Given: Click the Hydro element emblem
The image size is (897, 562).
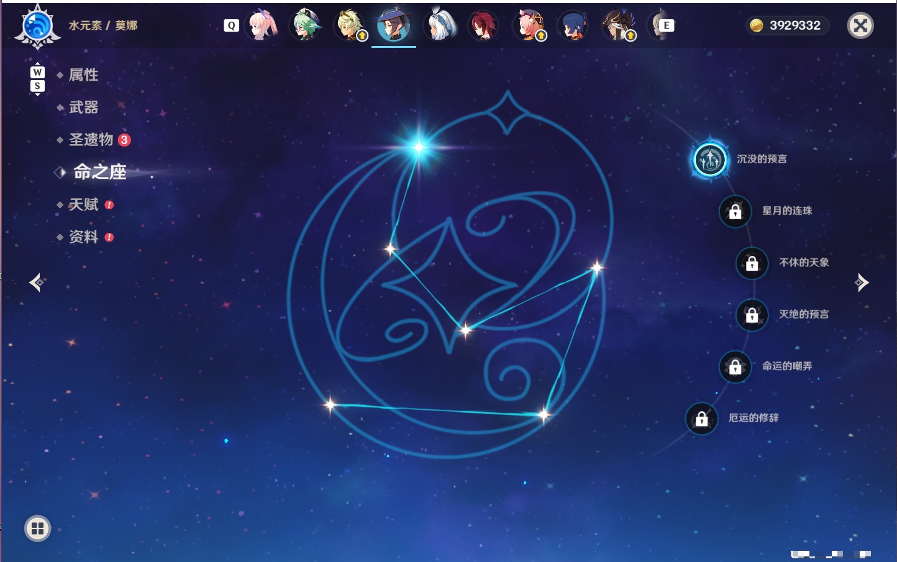Looking at the screenshot, I should point(37,27).
